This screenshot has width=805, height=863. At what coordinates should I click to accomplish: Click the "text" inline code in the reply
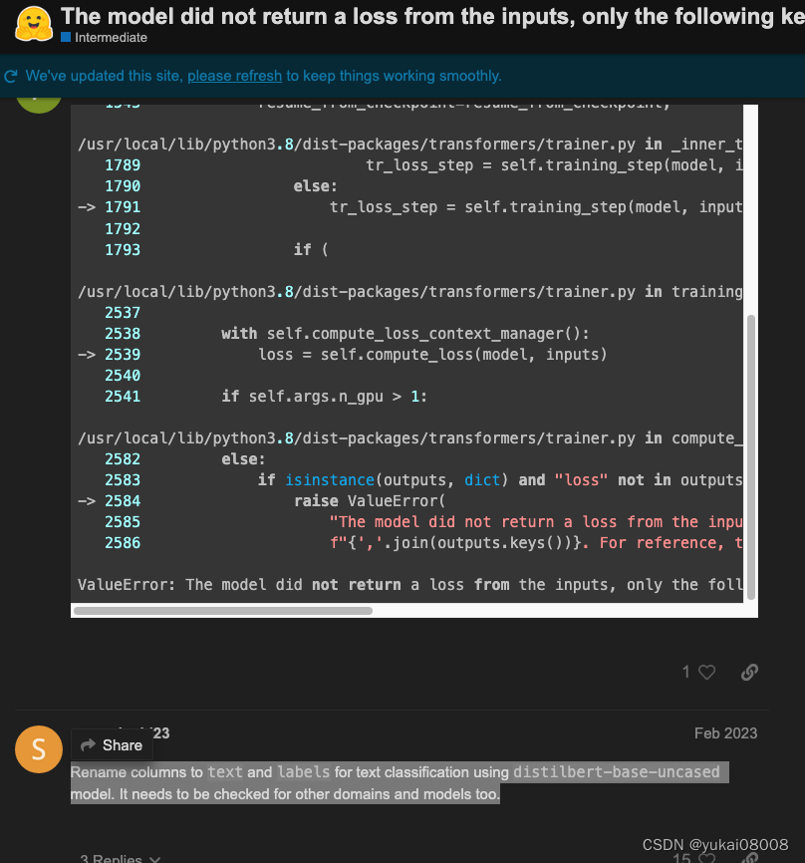pos(224,772)
